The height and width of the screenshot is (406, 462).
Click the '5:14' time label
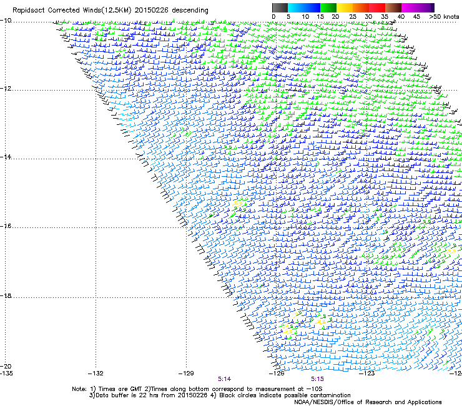(x=225, y=379)
